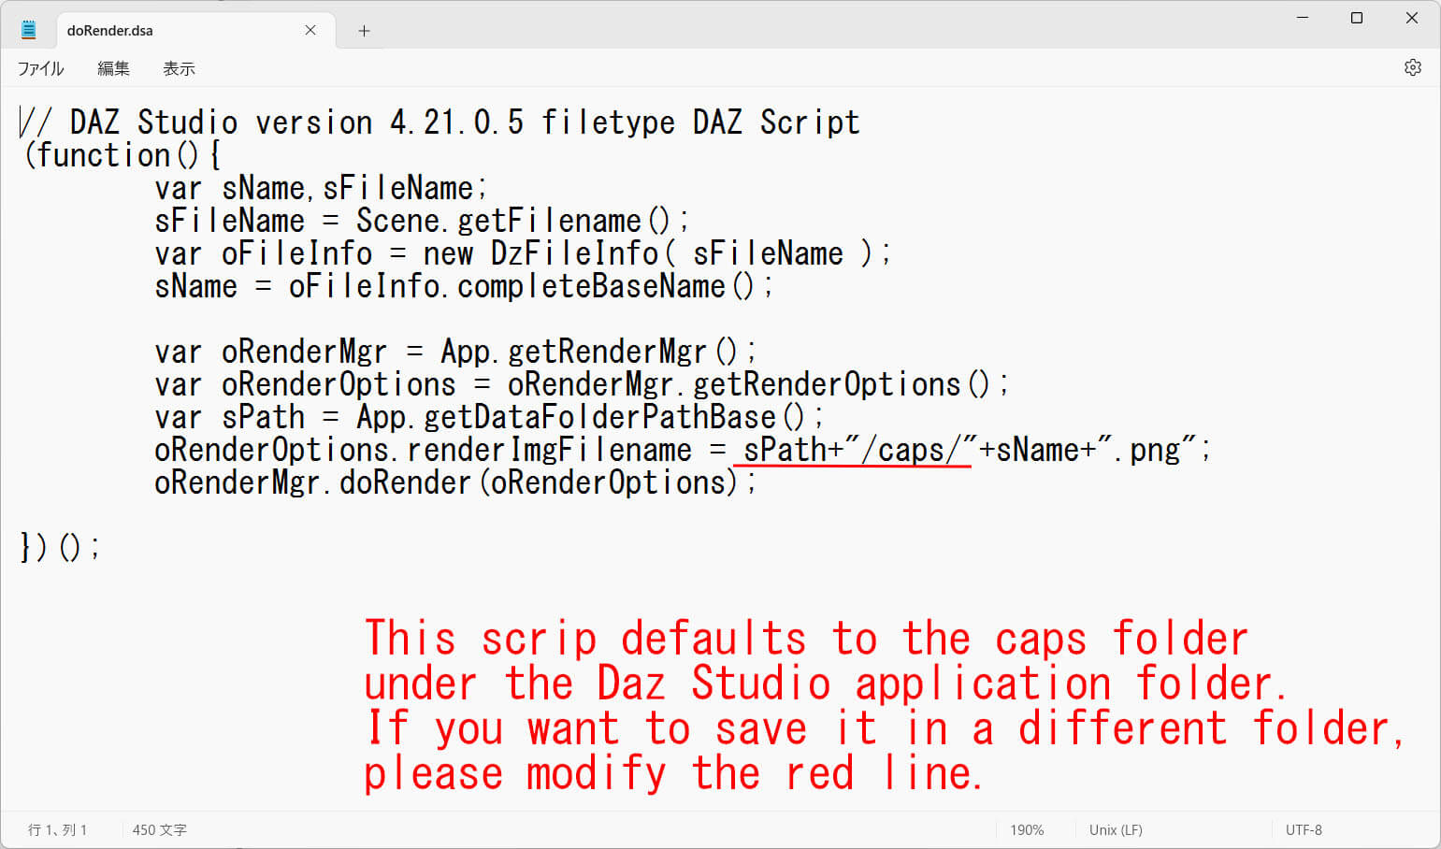Click the 行 1, 列 1 position indicator

57,829
